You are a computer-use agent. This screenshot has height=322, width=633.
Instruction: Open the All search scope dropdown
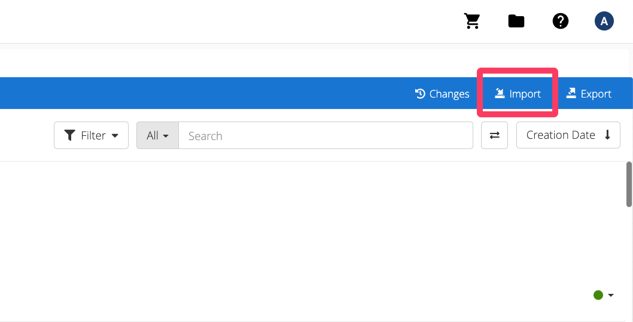[x=157, y=135]
